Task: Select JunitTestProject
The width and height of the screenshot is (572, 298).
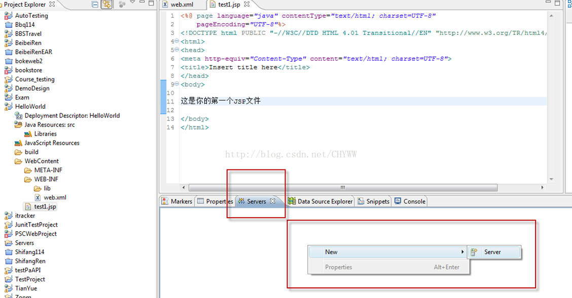Action: click(36, 225)
